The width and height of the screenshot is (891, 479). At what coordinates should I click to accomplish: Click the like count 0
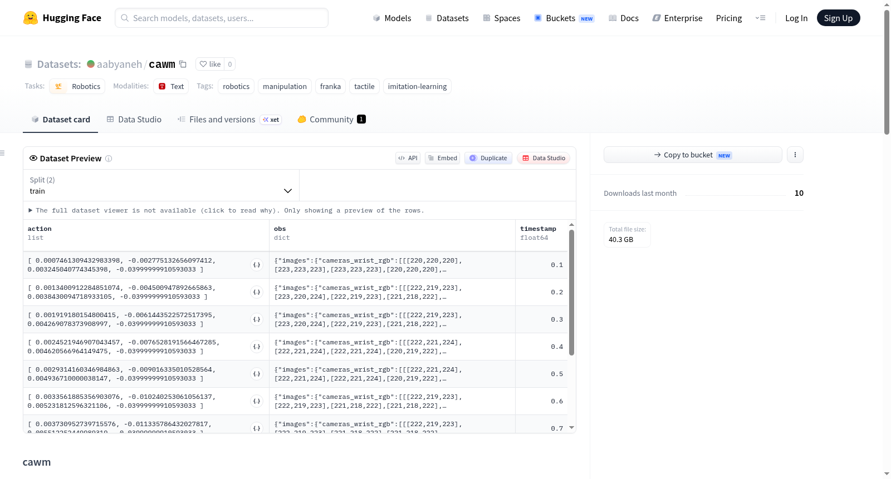point(230,64)
